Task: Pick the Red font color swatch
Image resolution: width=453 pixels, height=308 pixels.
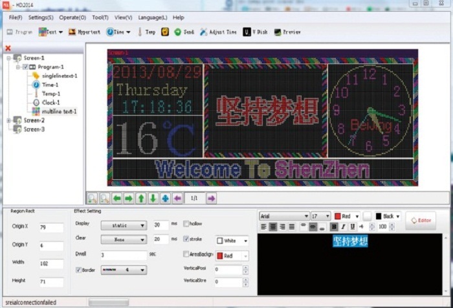Action: 337,216
